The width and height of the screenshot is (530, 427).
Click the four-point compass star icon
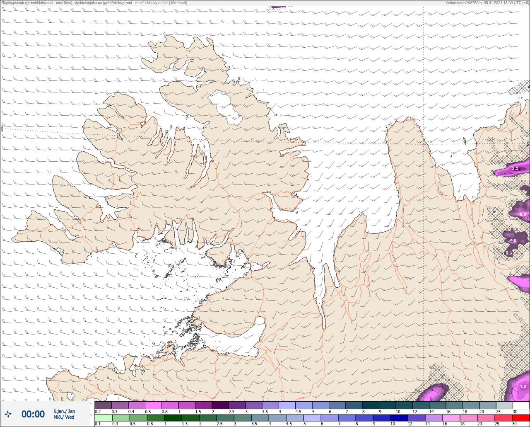click(x=8, y=414)
